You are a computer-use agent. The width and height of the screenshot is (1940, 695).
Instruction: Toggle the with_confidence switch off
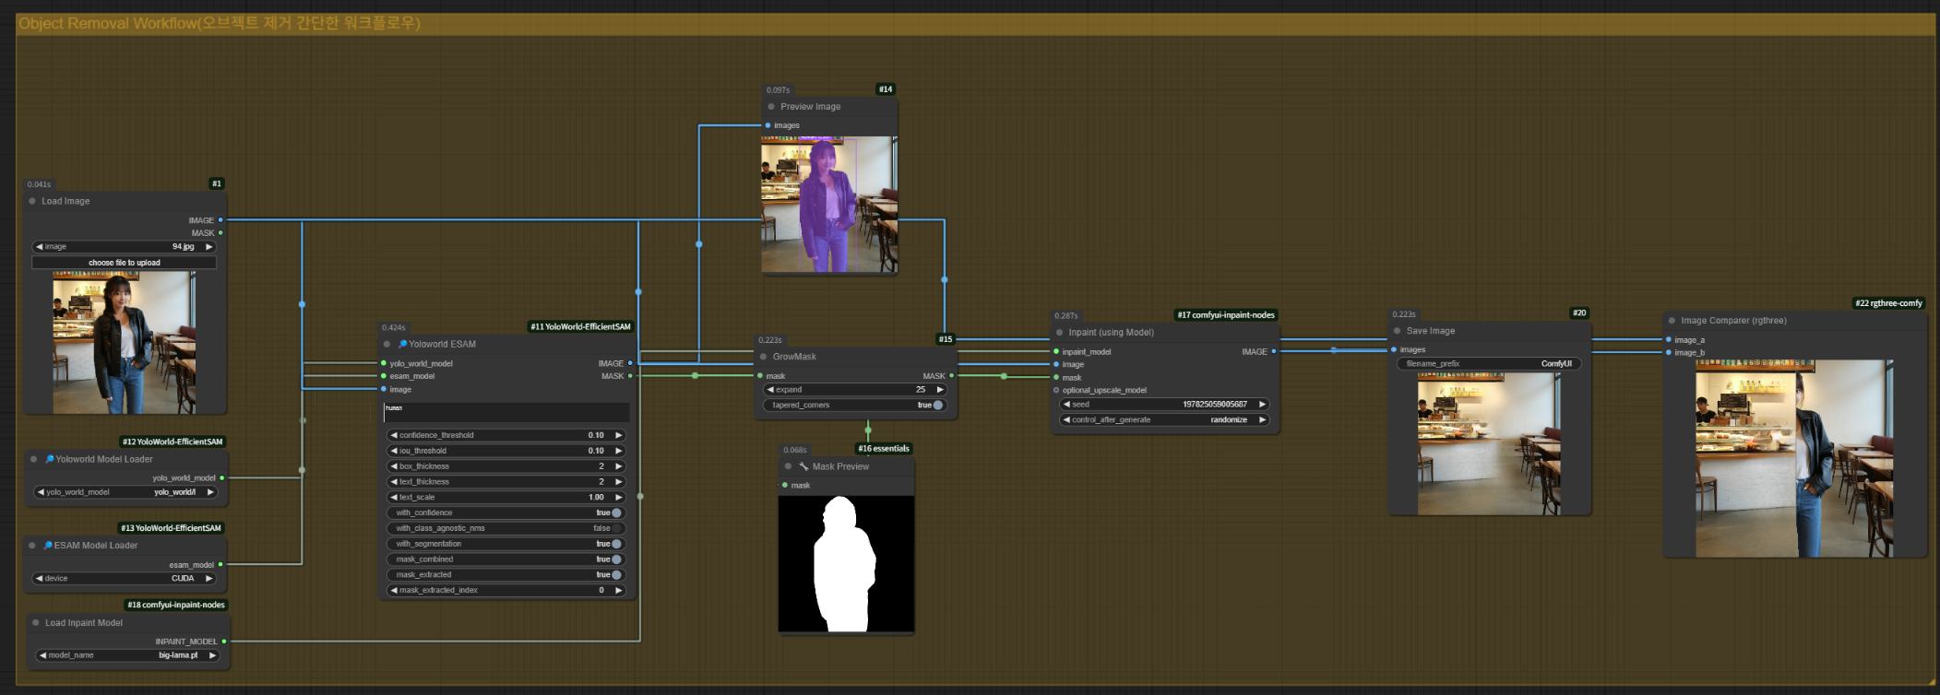[615, 512]
